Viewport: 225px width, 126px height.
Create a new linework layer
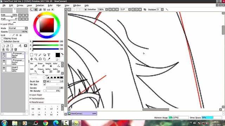pos(7,46)
